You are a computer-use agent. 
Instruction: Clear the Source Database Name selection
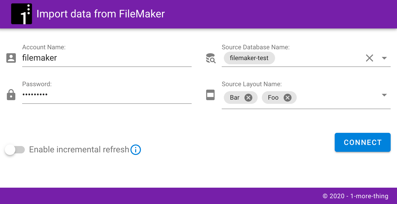tap(370, 58)
